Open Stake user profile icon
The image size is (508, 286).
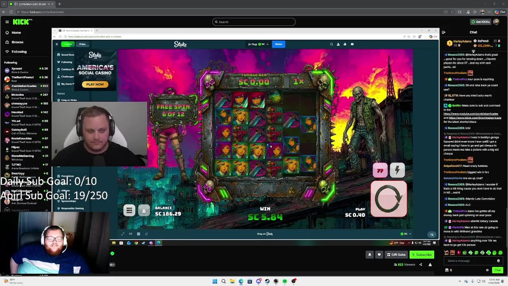click(338, 44)
